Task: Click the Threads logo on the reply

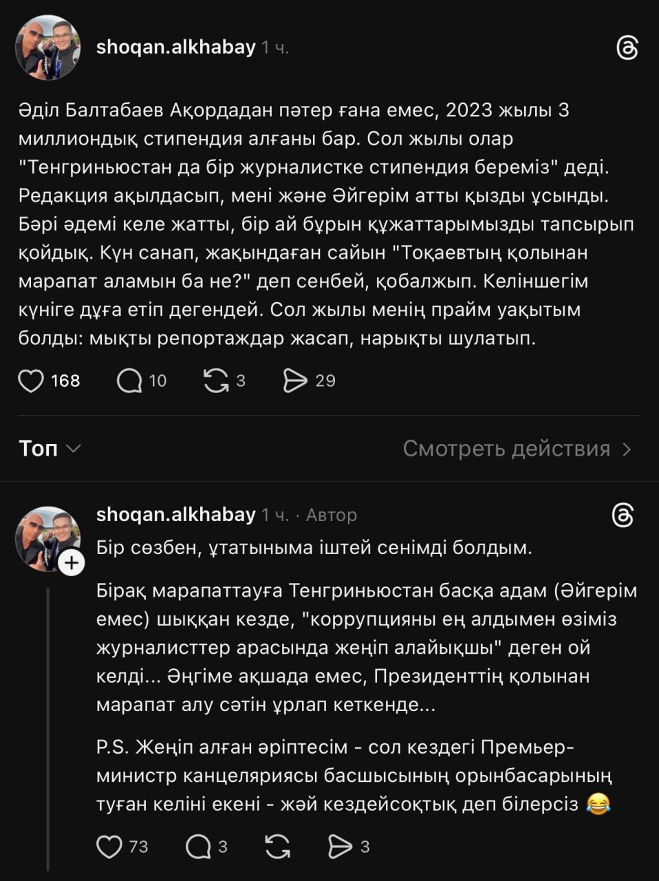Action: [623, 516]
